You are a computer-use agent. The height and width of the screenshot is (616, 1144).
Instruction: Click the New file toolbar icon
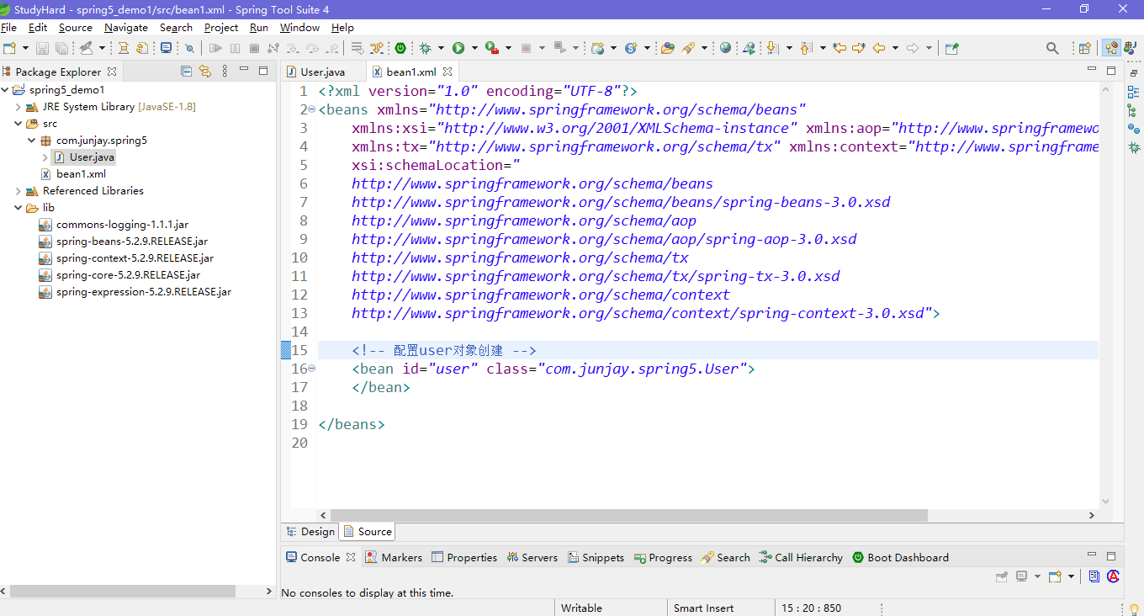click(9, 48)
